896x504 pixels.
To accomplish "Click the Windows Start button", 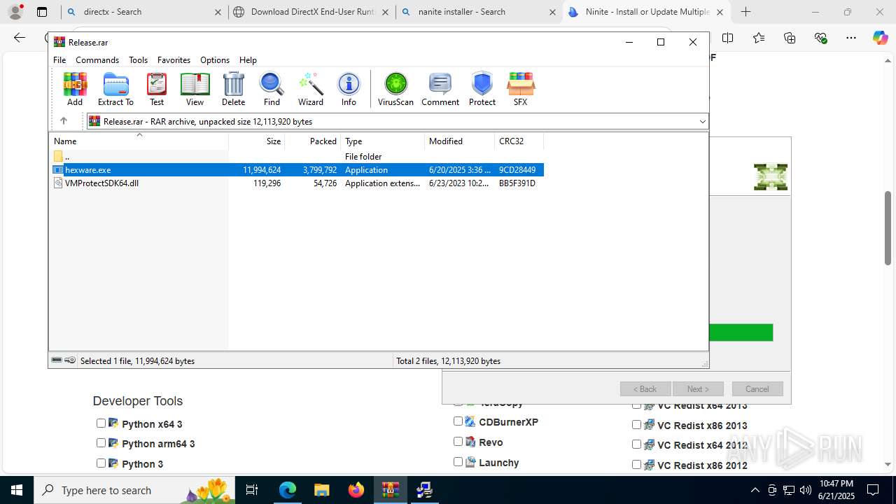I will tap(17, 490).
